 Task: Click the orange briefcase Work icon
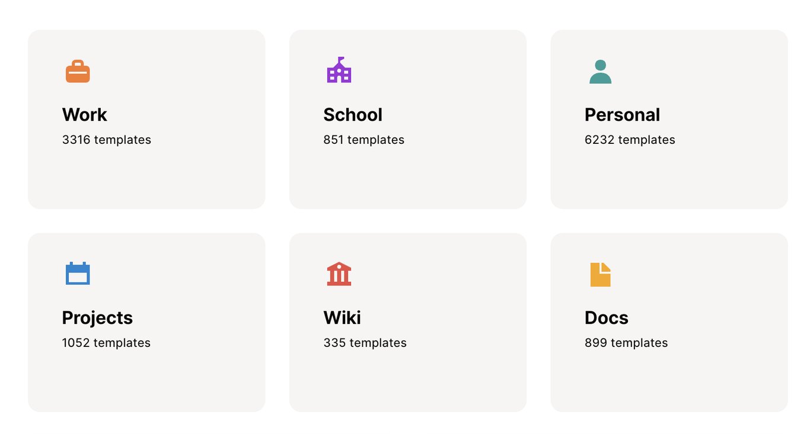coord(78,72)
